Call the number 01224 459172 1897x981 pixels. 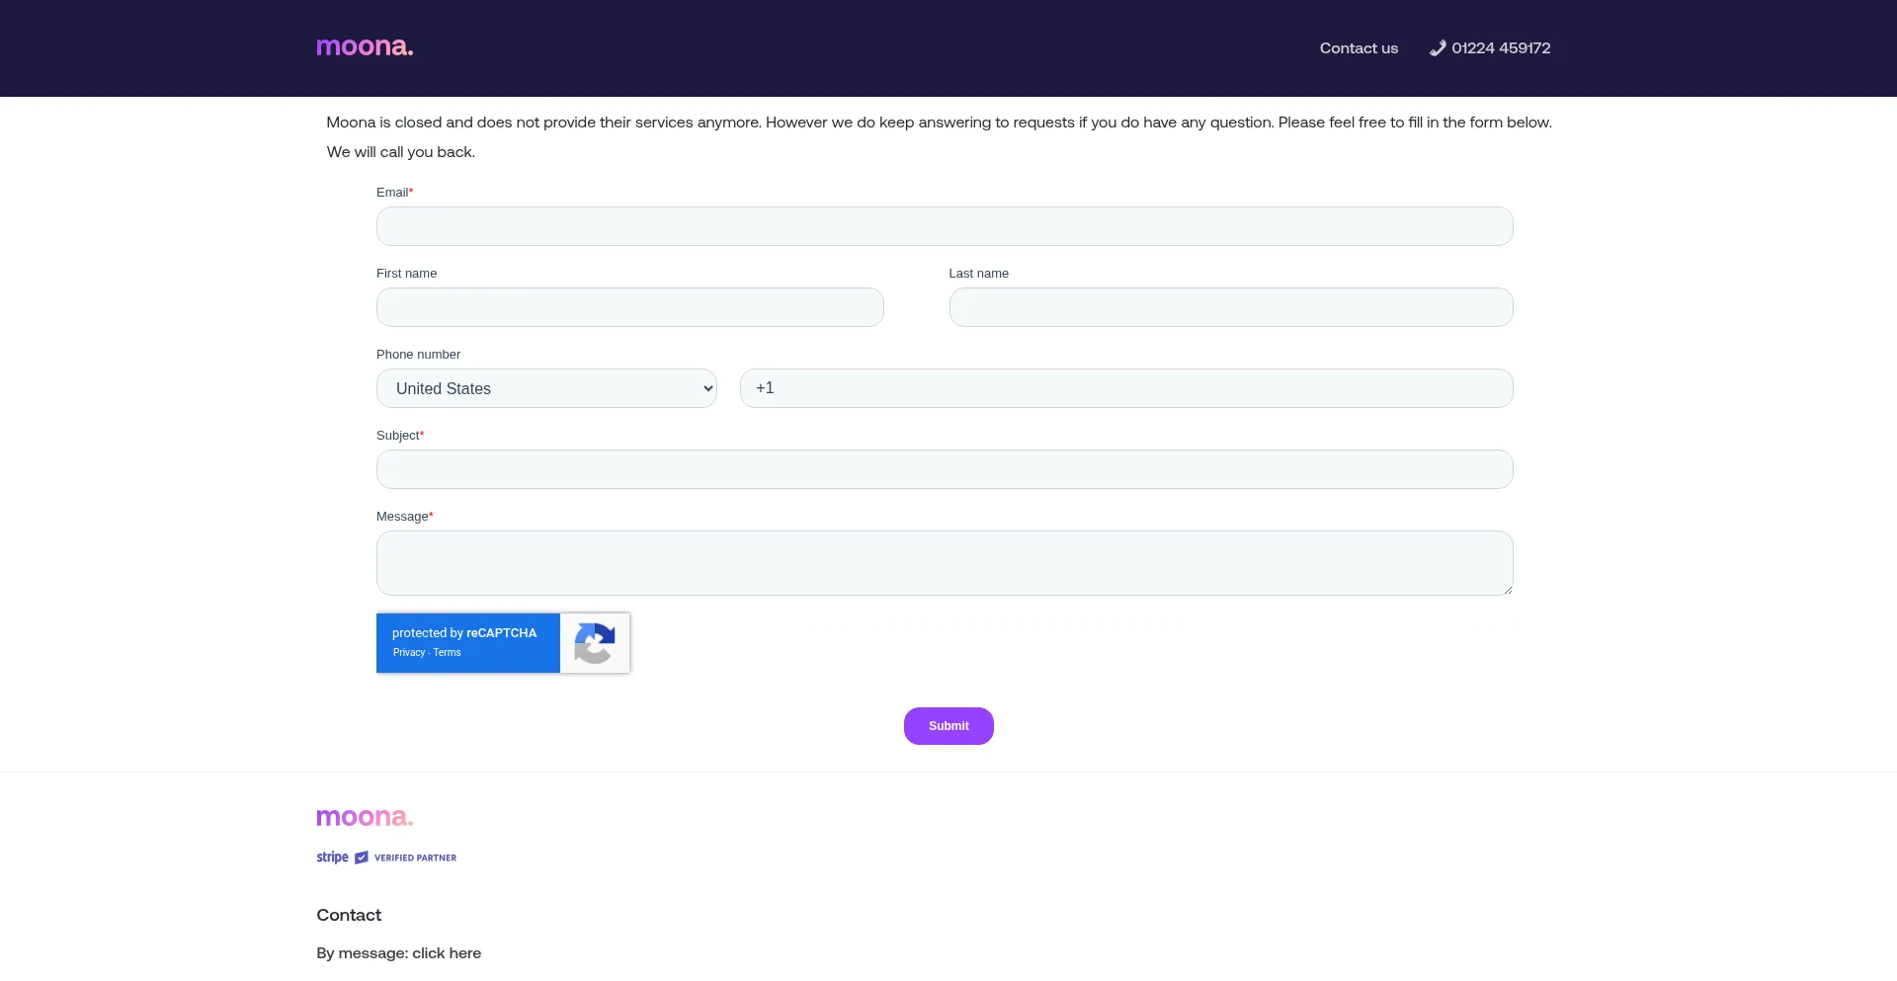pos(1501,48)
